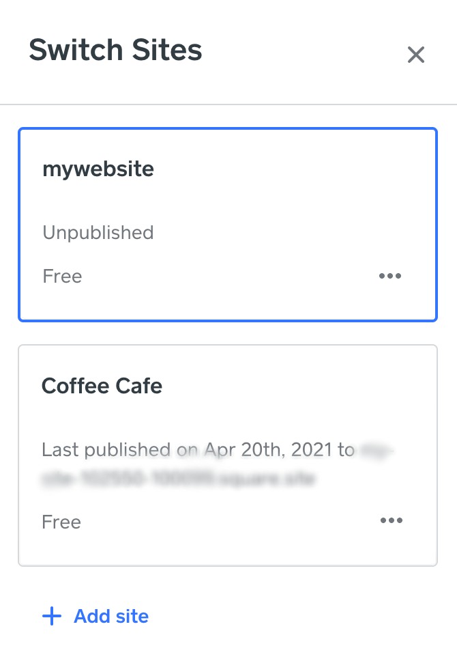Viewport: 457px width, 661px height.
Task: Open the mywebsite three-dot options menu
Action: 390,276
